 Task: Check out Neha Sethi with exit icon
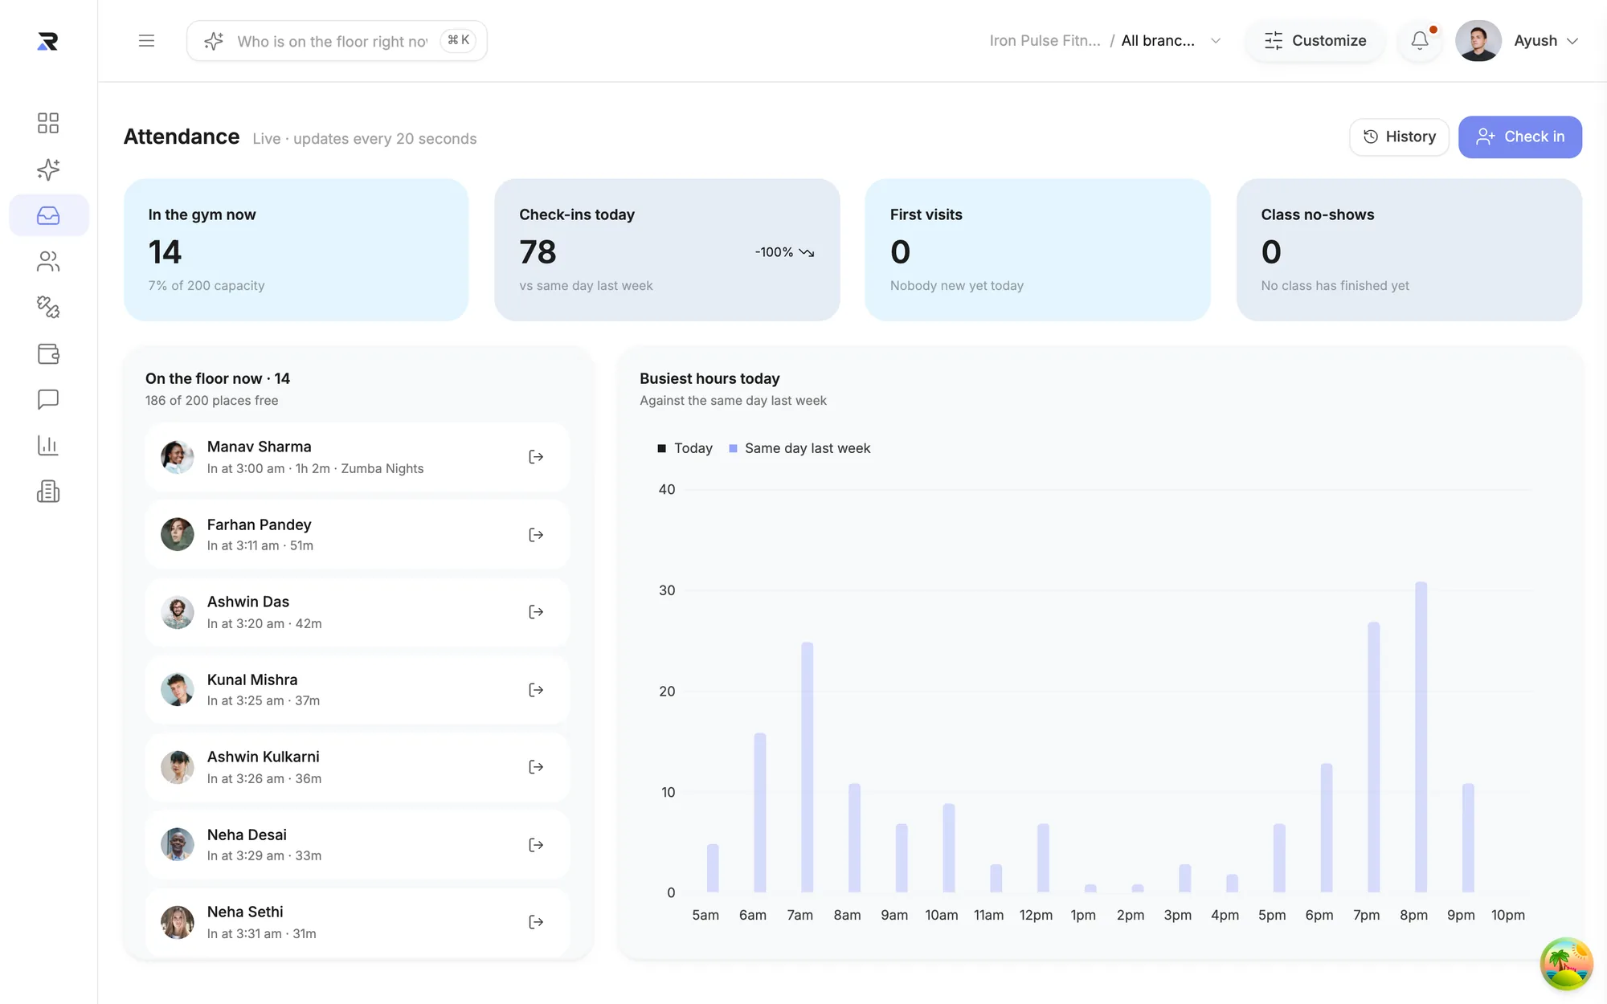[x=536, y=922]
